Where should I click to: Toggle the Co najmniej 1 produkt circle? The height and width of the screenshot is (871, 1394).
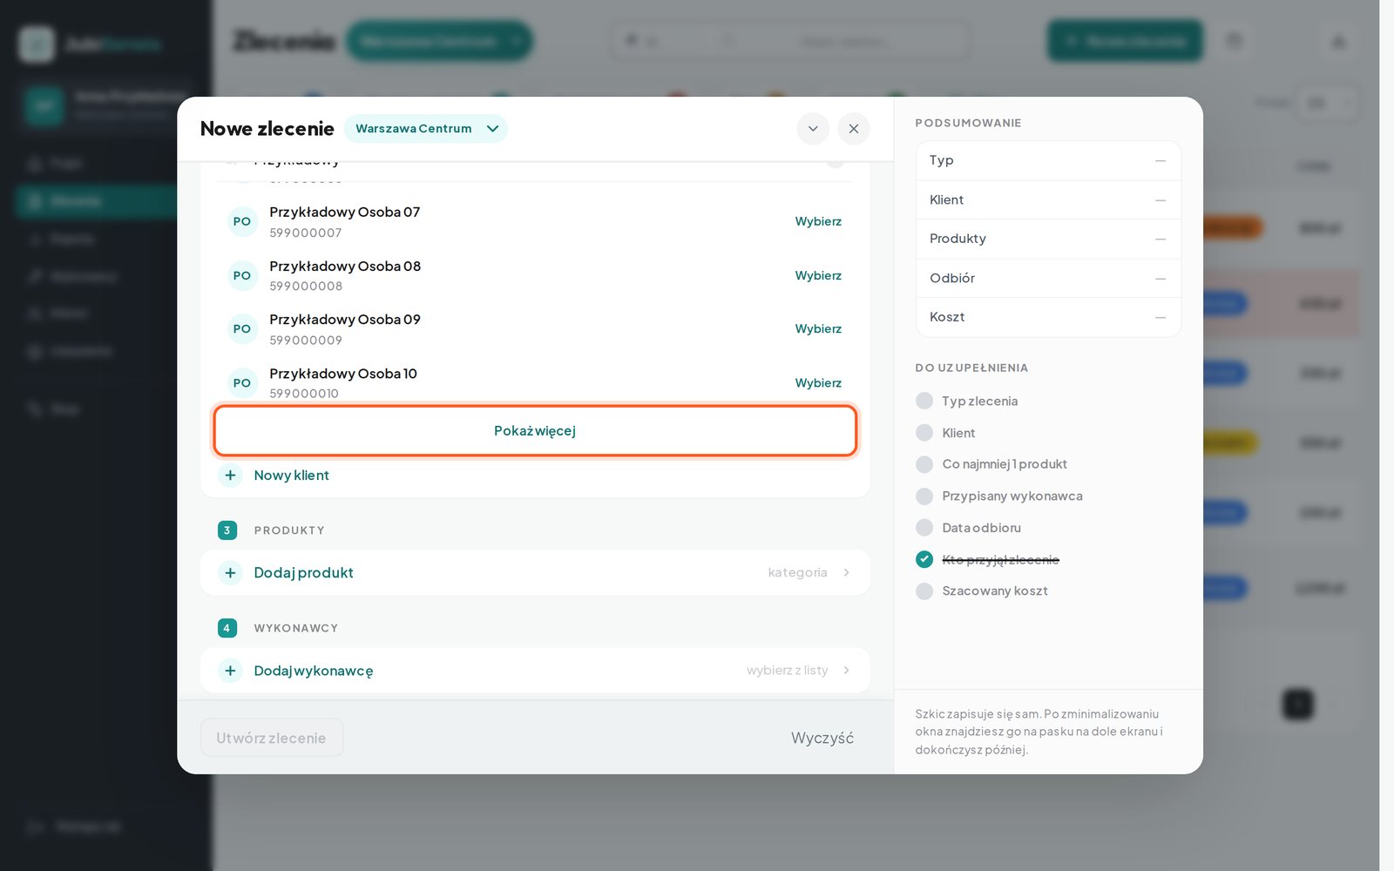(x=924, y=464)
